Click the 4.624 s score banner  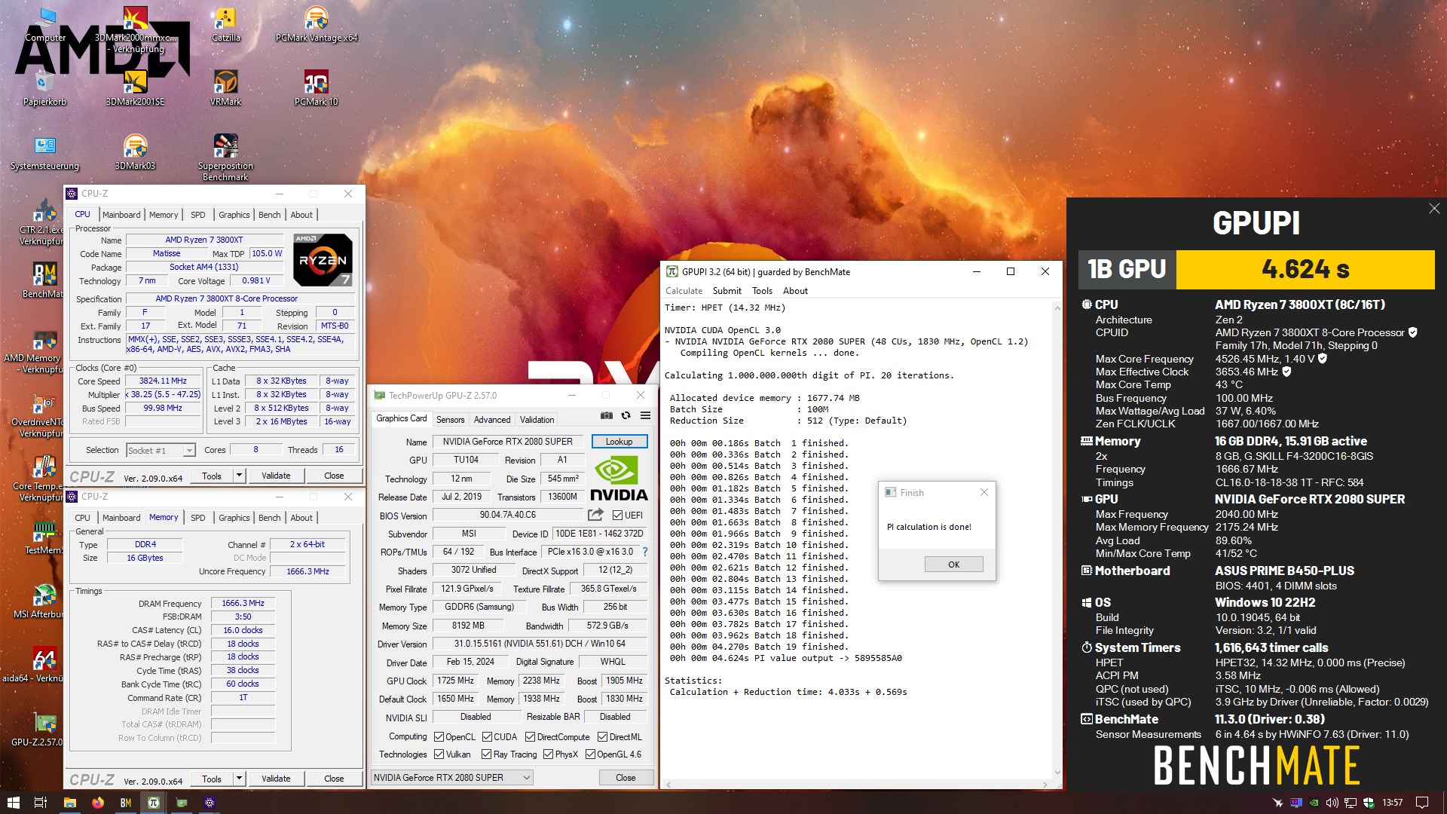coord(1305,269)
